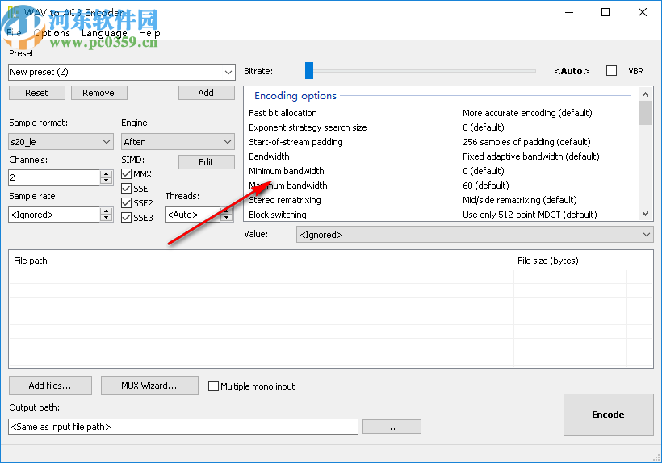Enable the VBR checkbox
The image size is (662, 463).
click(611, 71)
